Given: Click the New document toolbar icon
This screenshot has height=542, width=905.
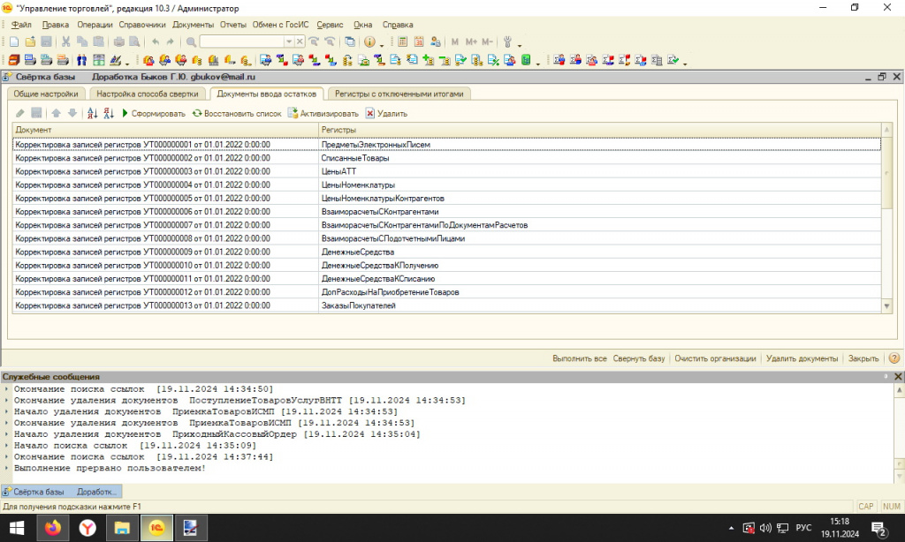Looking at the screenshot, I should tap(14, 41).
